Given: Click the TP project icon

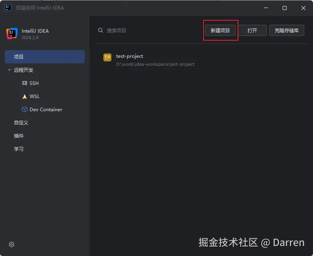Looking at the screenshot, I should click(x=107, y=57).
